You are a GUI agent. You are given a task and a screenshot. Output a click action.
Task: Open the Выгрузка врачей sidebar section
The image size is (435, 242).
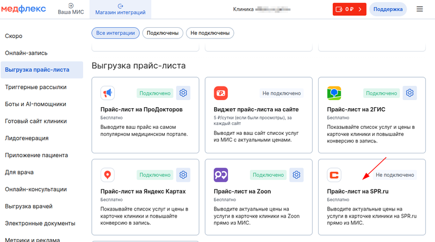pos(29,207)
